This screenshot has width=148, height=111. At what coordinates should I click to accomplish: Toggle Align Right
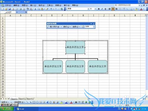point(116,9)
